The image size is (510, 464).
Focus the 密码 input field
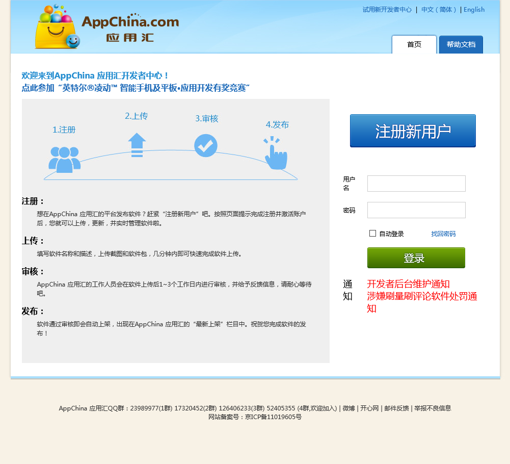click(416, 210)
